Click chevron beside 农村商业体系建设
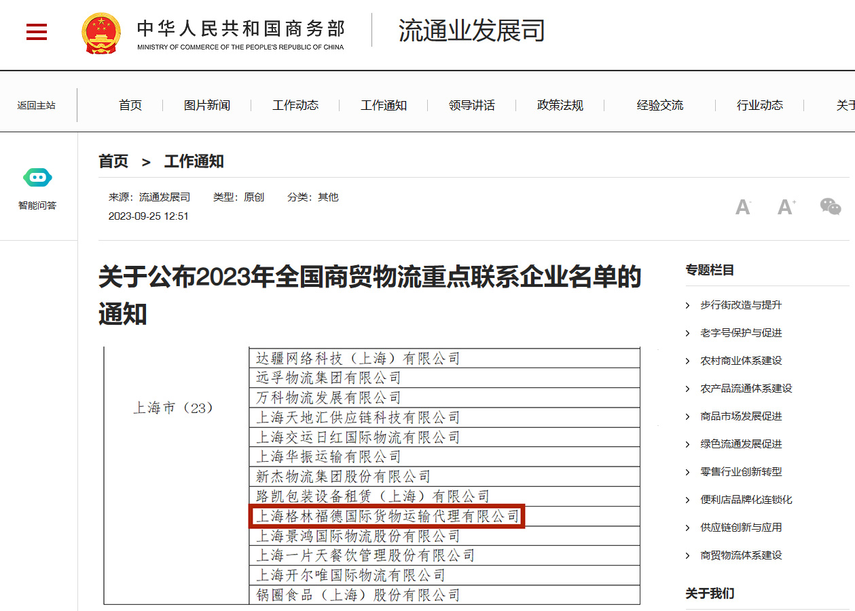The width and height of the screenshot is (855, 611). 688,361
